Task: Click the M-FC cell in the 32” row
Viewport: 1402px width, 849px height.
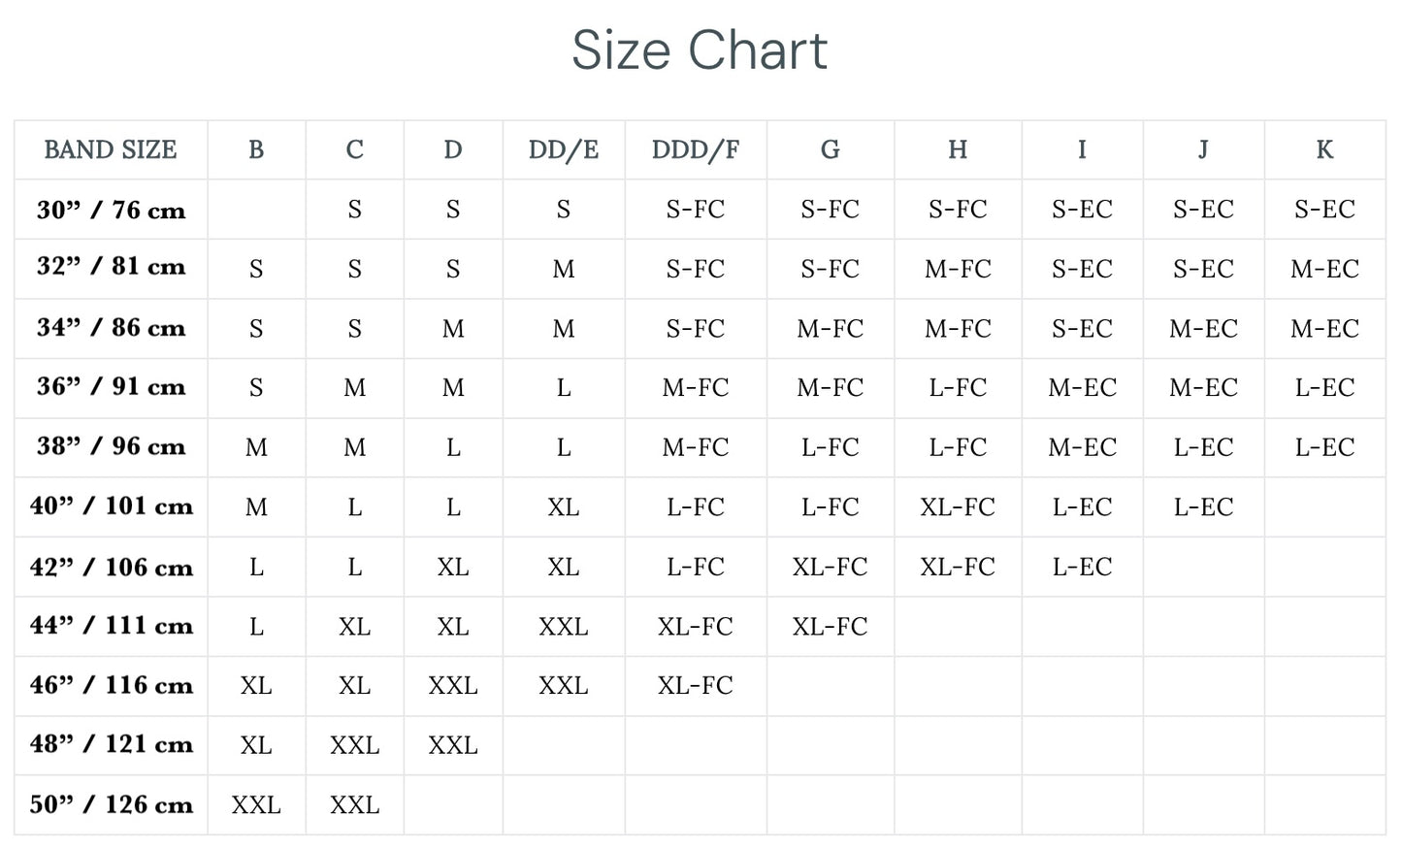Action: (x=958, y=269)
